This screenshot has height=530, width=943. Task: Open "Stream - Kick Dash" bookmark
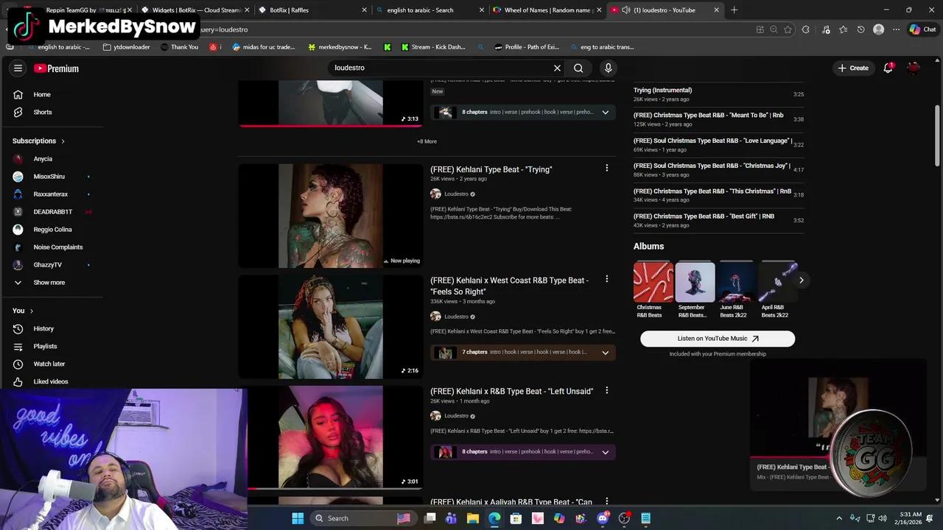pyautogui.click(x=433, y=47)
